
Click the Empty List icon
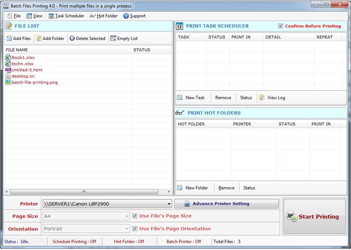point(113,38)
